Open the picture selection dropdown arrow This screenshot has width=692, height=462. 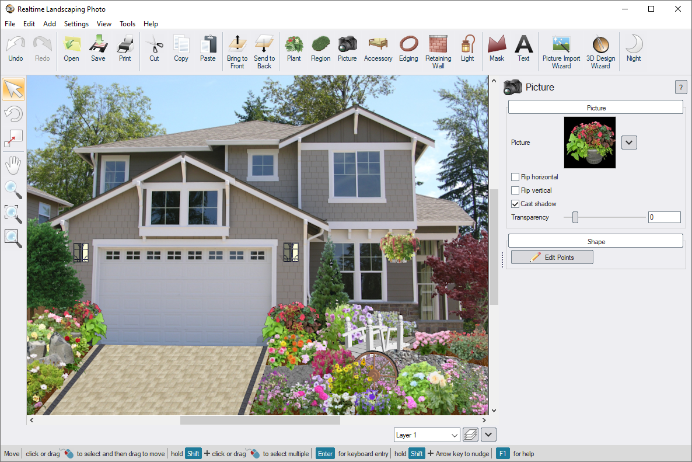[x=628, y=142]
